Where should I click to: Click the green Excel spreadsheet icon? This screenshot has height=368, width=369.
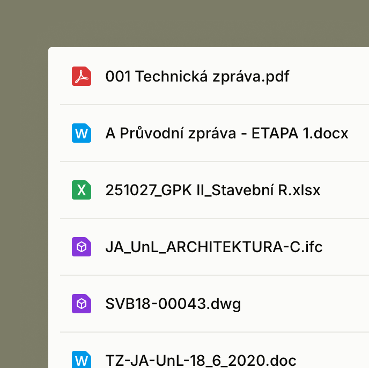pos(82,190)
